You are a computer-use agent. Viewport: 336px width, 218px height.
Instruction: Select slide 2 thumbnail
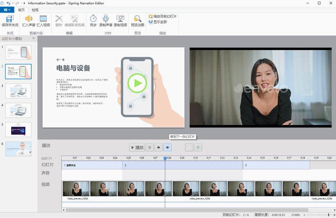(18, 71)
